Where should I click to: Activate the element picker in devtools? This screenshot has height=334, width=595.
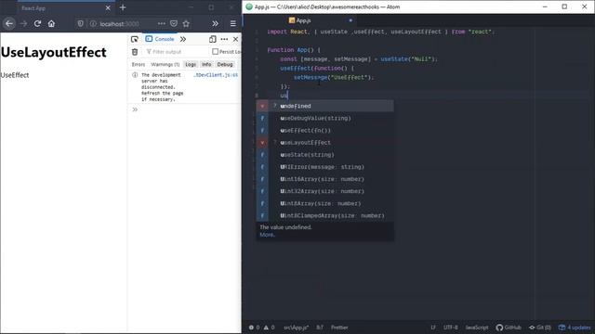tap(134, 39)
